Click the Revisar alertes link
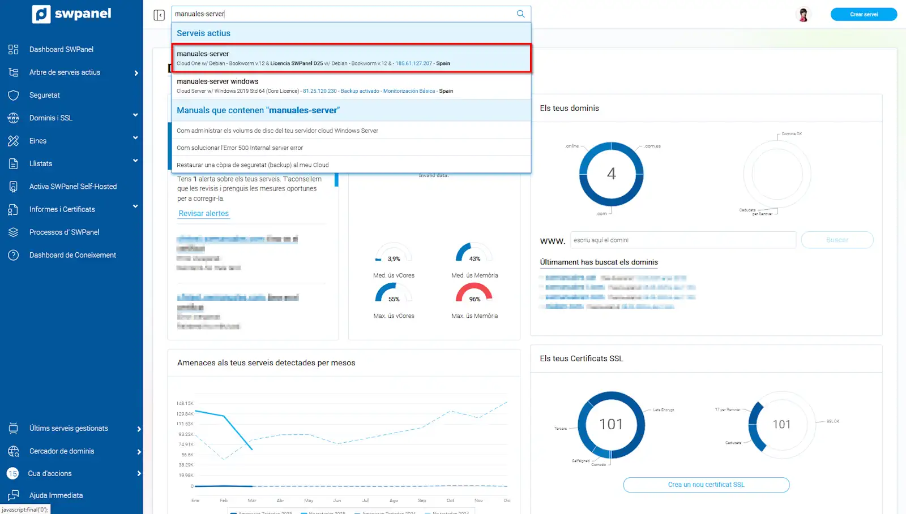This screenshot has height=514, width=906. pos(204,214)
